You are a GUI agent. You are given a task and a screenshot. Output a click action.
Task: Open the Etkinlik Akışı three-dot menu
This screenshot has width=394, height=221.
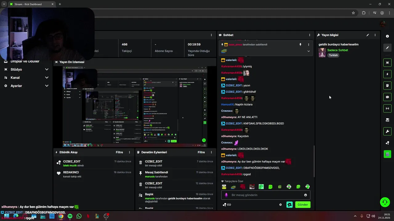(129, 152)
